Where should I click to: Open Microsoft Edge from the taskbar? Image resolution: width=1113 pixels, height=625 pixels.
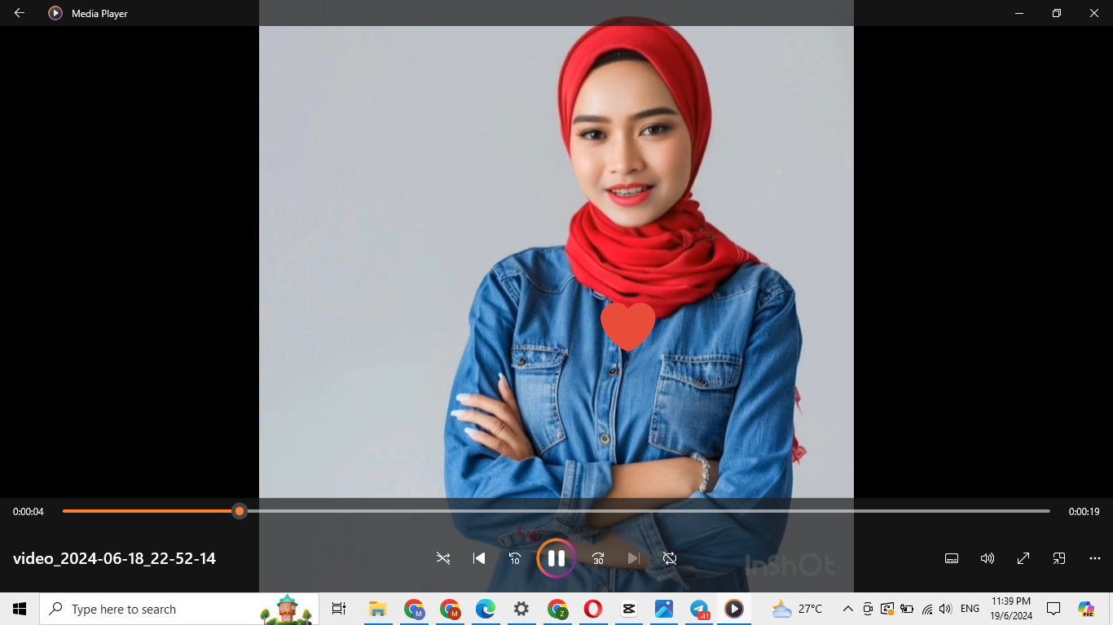tap(486, 609)
